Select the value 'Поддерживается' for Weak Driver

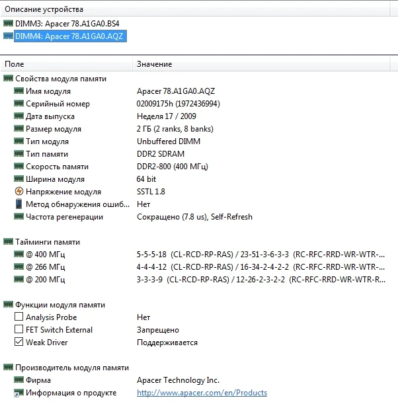click(167, 343)
